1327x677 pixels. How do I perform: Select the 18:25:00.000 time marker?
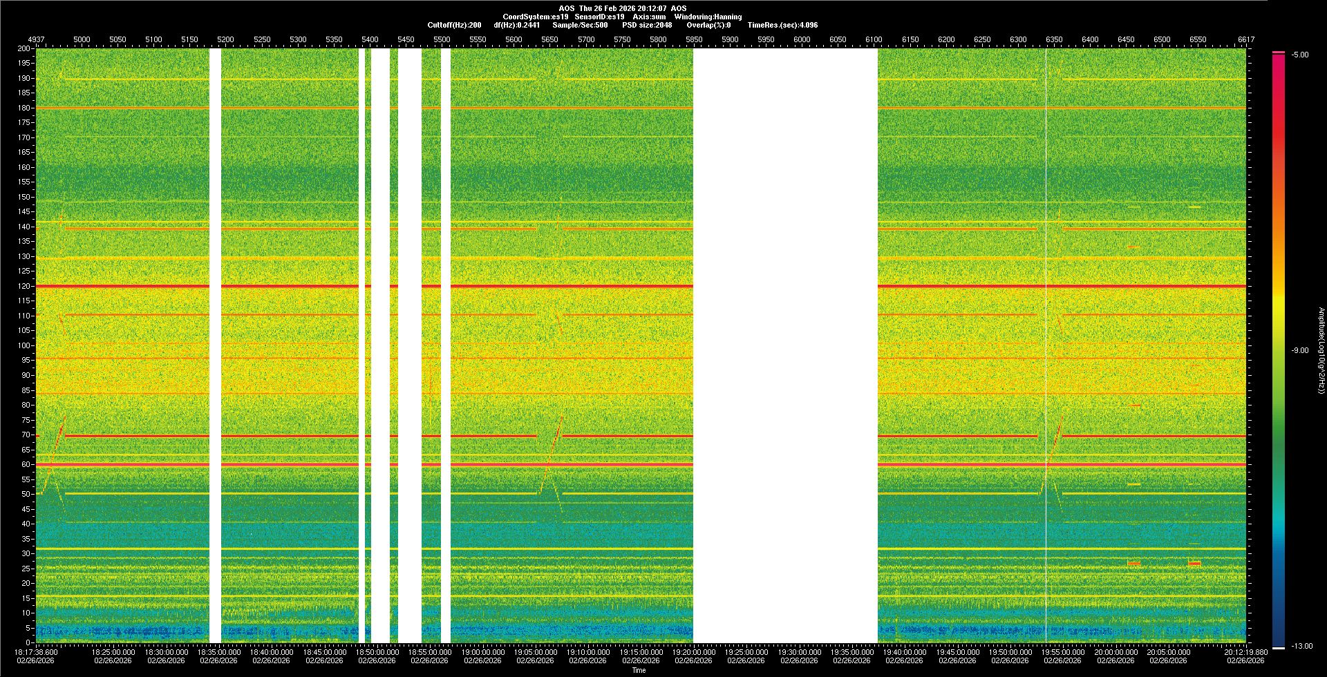click(113, 651)
